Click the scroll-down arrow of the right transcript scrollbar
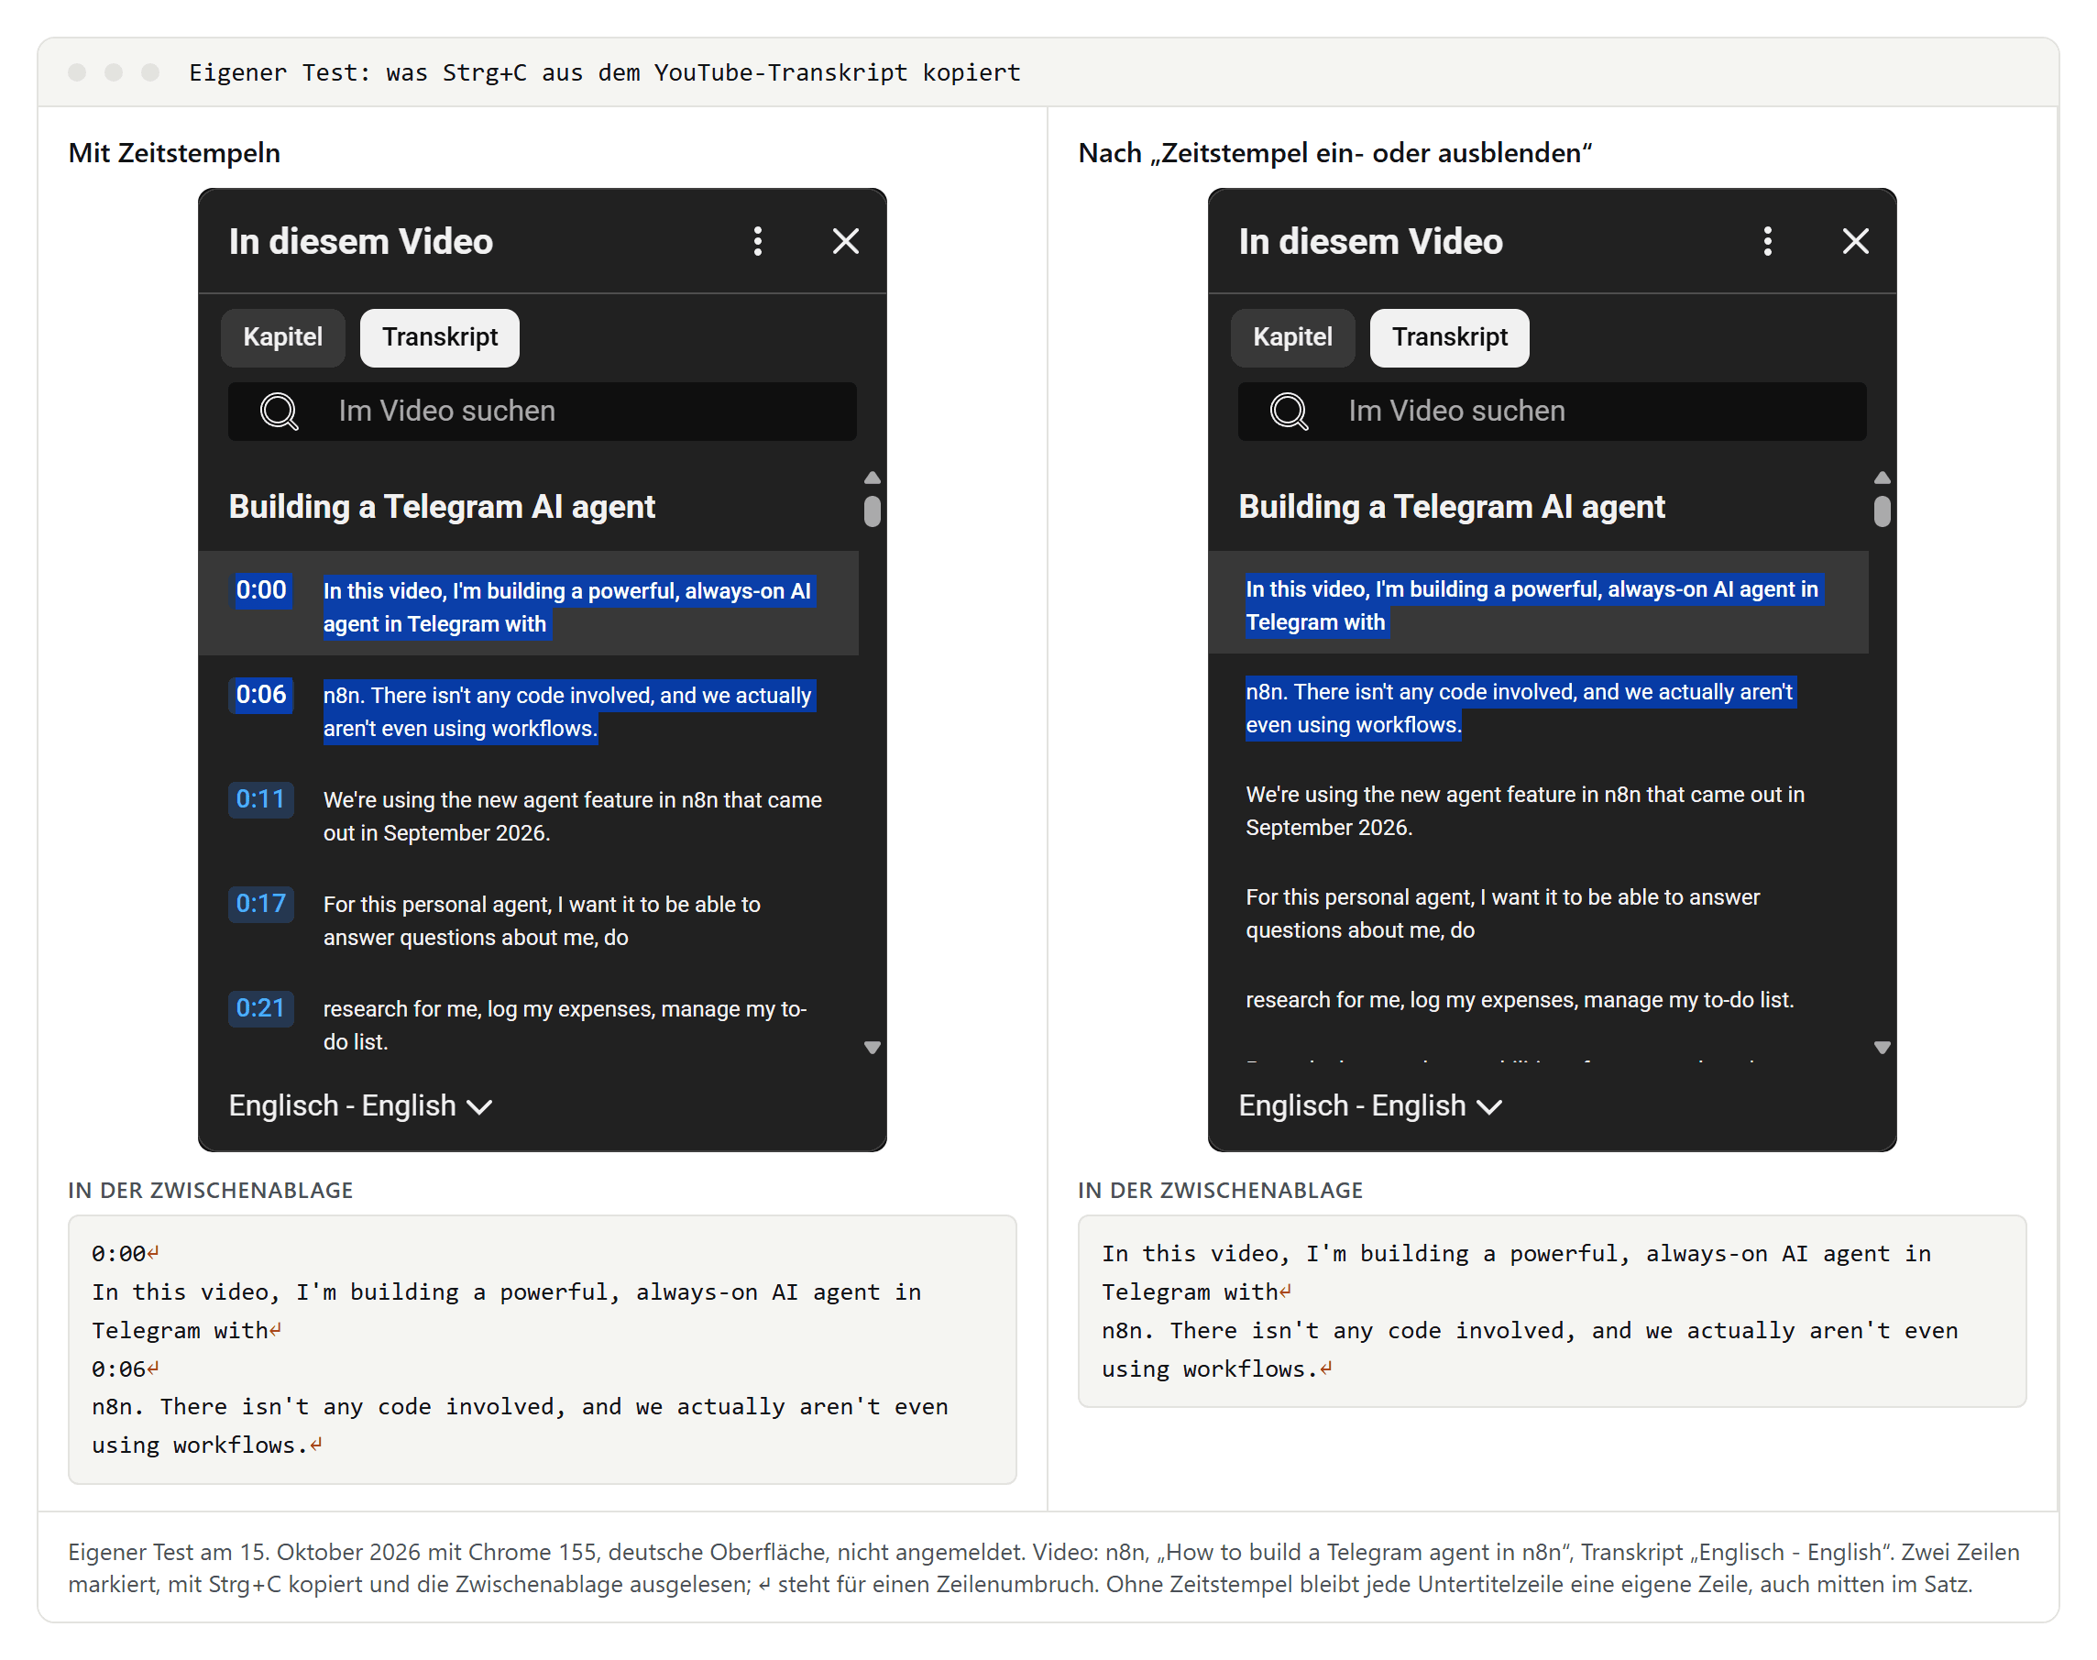The height and width of the screenshot is (1660, 2097). coord(1882,1047)
